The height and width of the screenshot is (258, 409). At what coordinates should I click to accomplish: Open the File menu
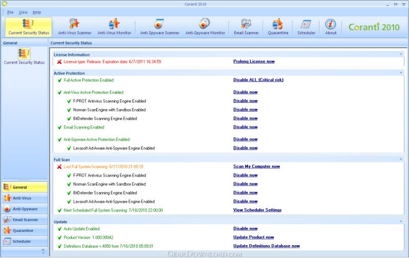pos(10,12)
